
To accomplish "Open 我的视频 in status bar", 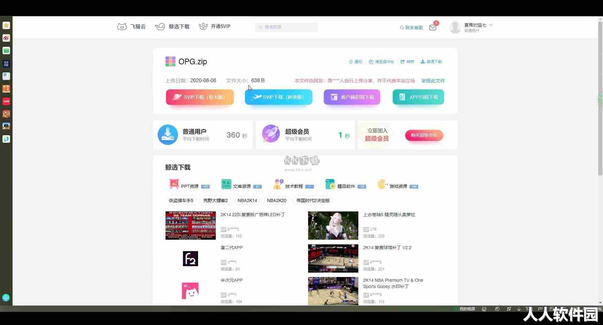I will point(464,309).
